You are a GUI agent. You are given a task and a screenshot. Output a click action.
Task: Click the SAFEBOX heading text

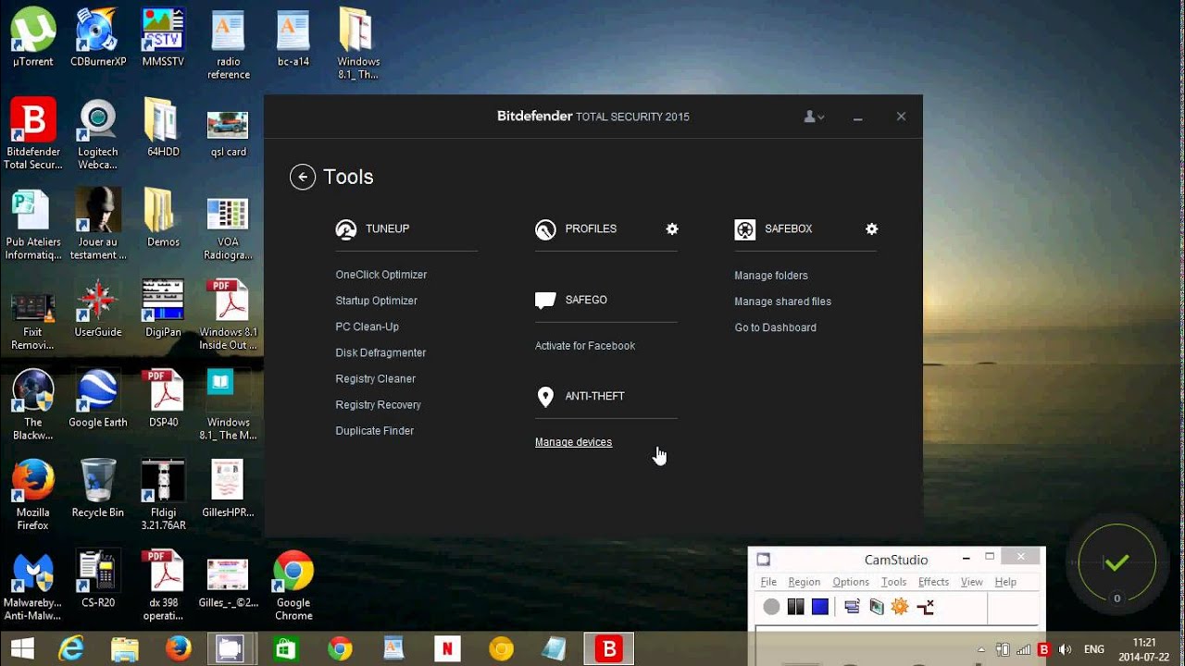click(789, 228)
